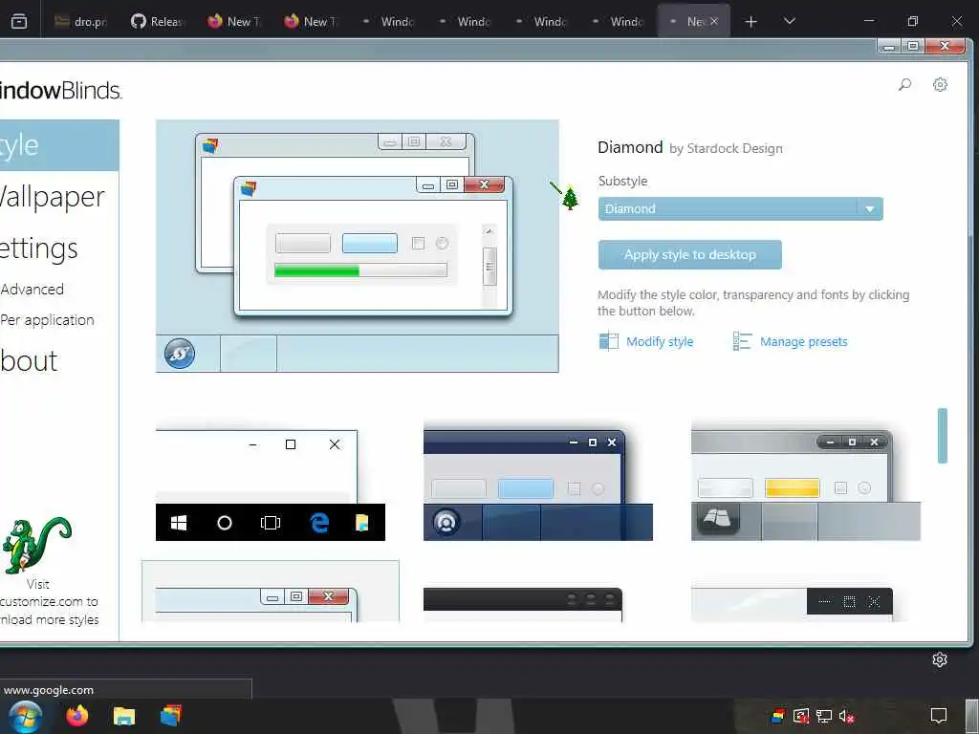979x734 pixels.
Task: Open File Explorer from the taskbar
Action: (x=123, y=716)
